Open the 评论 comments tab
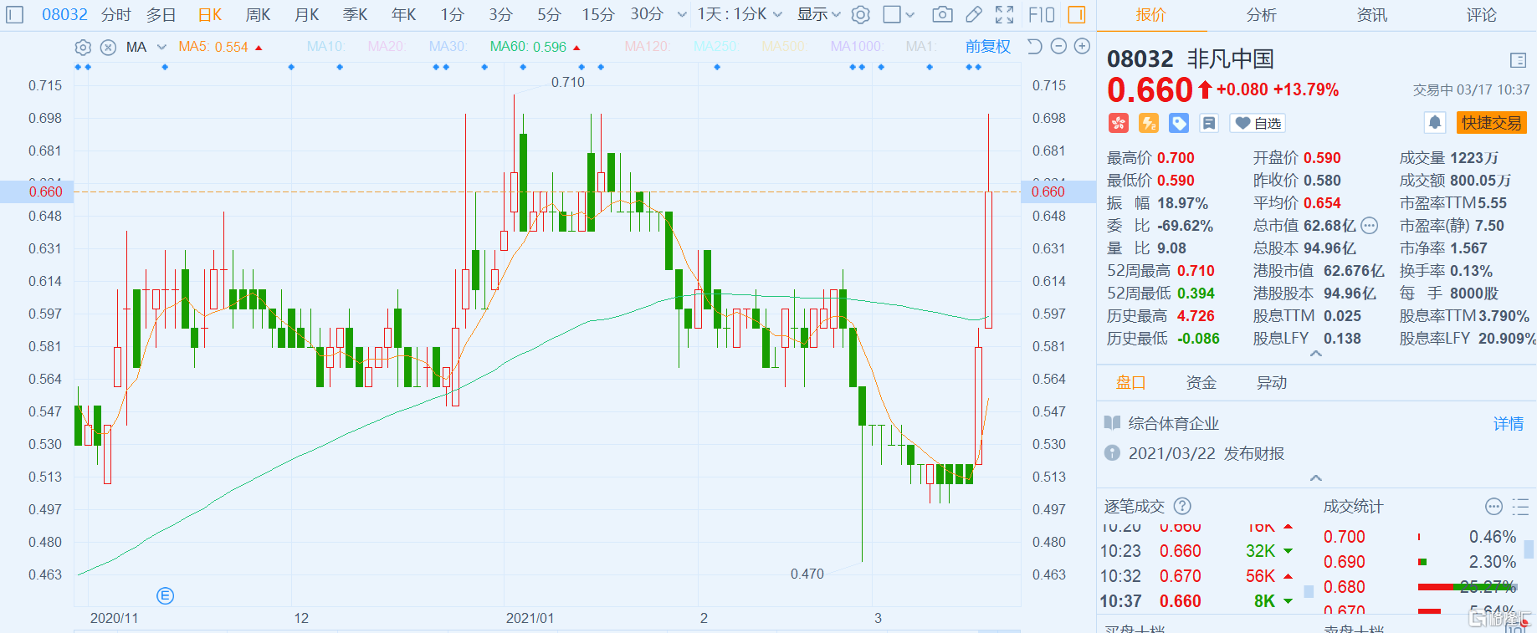This screenshot has width=1537, height=633. coord(1482,15)
